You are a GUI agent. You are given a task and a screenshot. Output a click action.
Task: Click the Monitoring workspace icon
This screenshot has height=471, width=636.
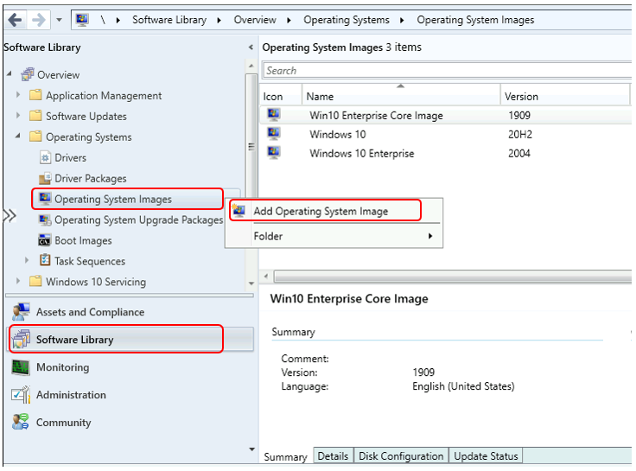click(21, 367)
